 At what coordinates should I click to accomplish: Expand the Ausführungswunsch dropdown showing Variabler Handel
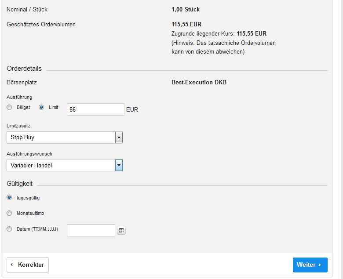pos(61,165)
